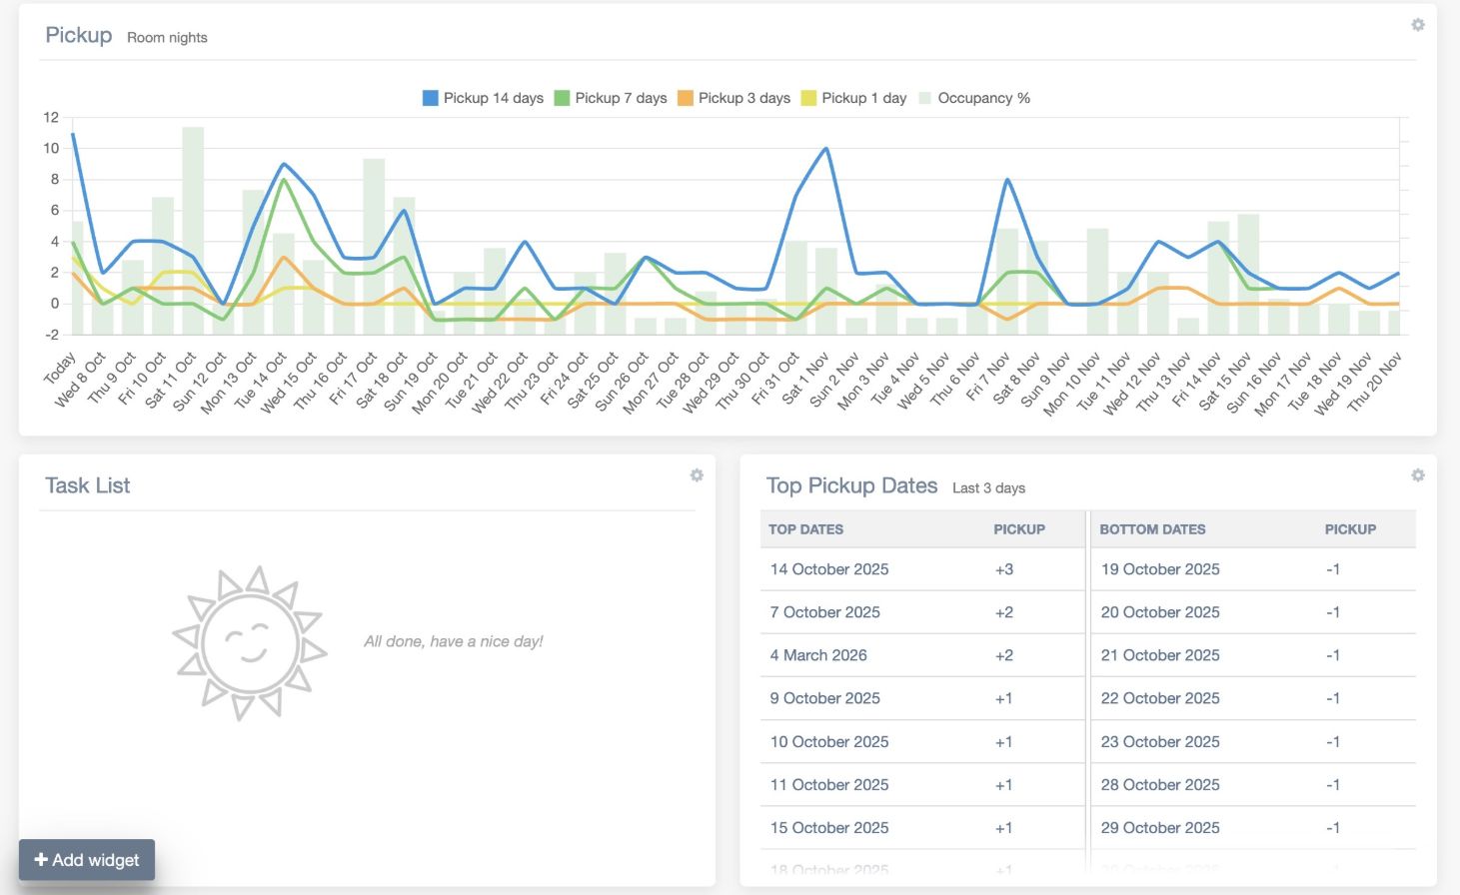The height and width of the screenshot is (895, 1460).
Task: Click the plus icon on Add widget
Action: tap(41, 859)
